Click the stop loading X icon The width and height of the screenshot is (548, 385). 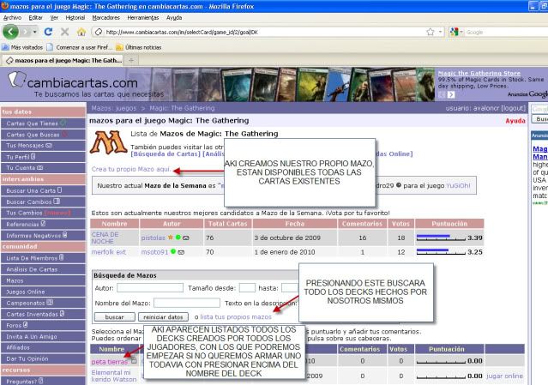pyautogui.click(x=64, y=32)
